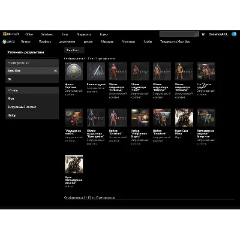Open the "Центурион" gladiator skin title
Viewport: 240px width, 240px height.
[x=95, y=134]
